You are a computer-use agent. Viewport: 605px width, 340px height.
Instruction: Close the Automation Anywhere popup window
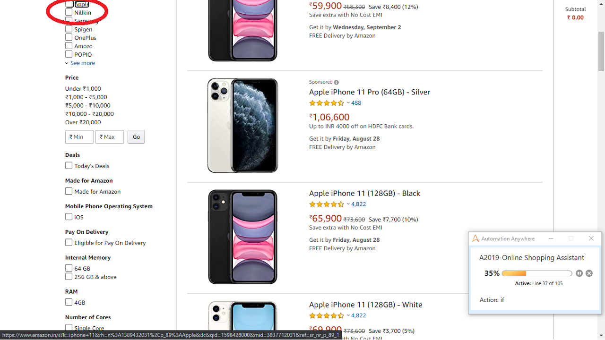(x=591, y=238)
